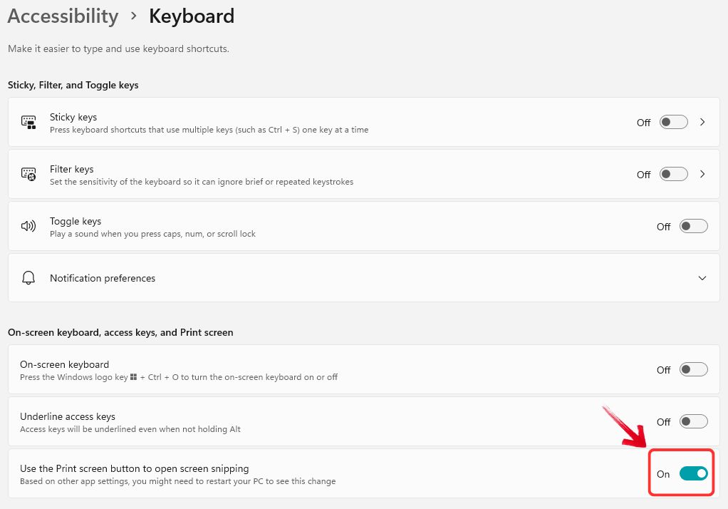This screenshot has height=509, width=728.
Task: Click the Toggle keys speaker icon
Action: point(28,226)
